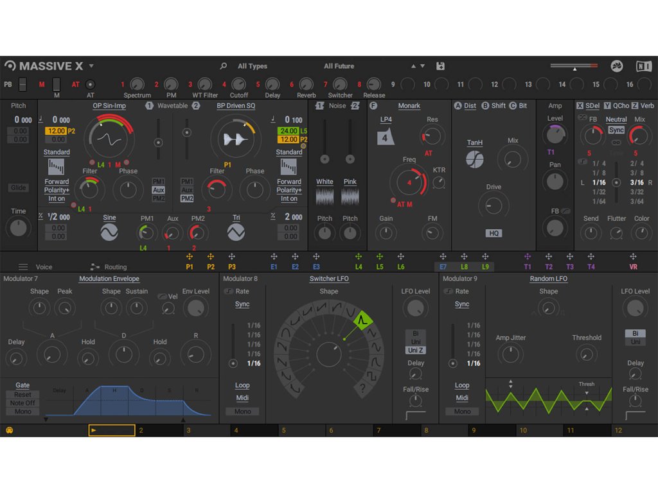Toggle the F filter enable button
658x493 pixels.
[x=373, y=106]
